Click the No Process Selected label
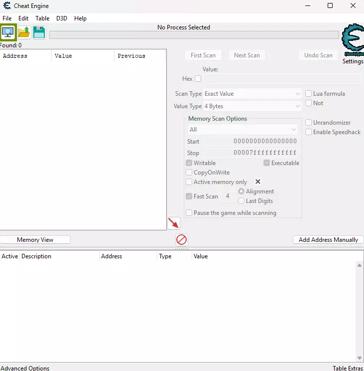This screenshot has width=364, height=371. point(184,27)
